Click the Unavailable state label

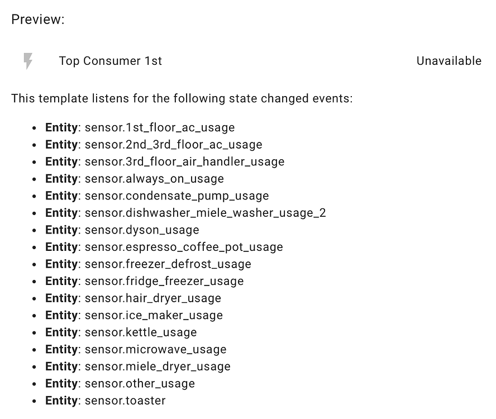tap(449, 61)
